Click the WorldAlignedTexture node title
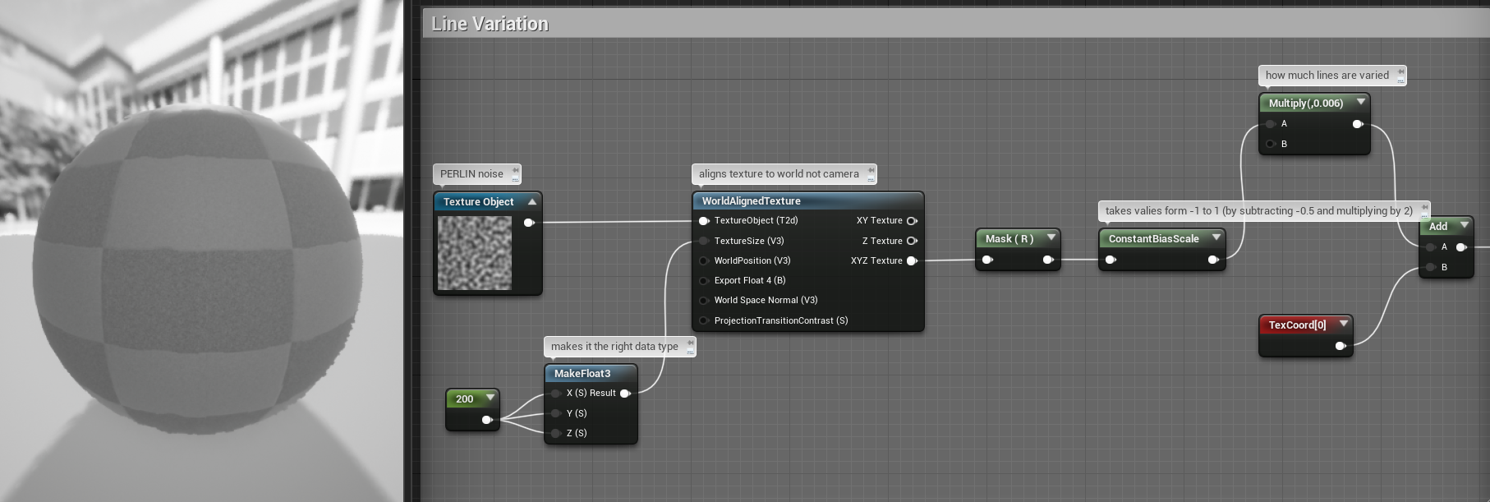The height and width of the screenshot is (502, 1490). (x=751, y=200)
